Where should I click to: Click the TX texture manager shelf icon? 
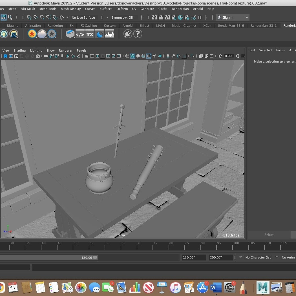click(x=90, y=34)
